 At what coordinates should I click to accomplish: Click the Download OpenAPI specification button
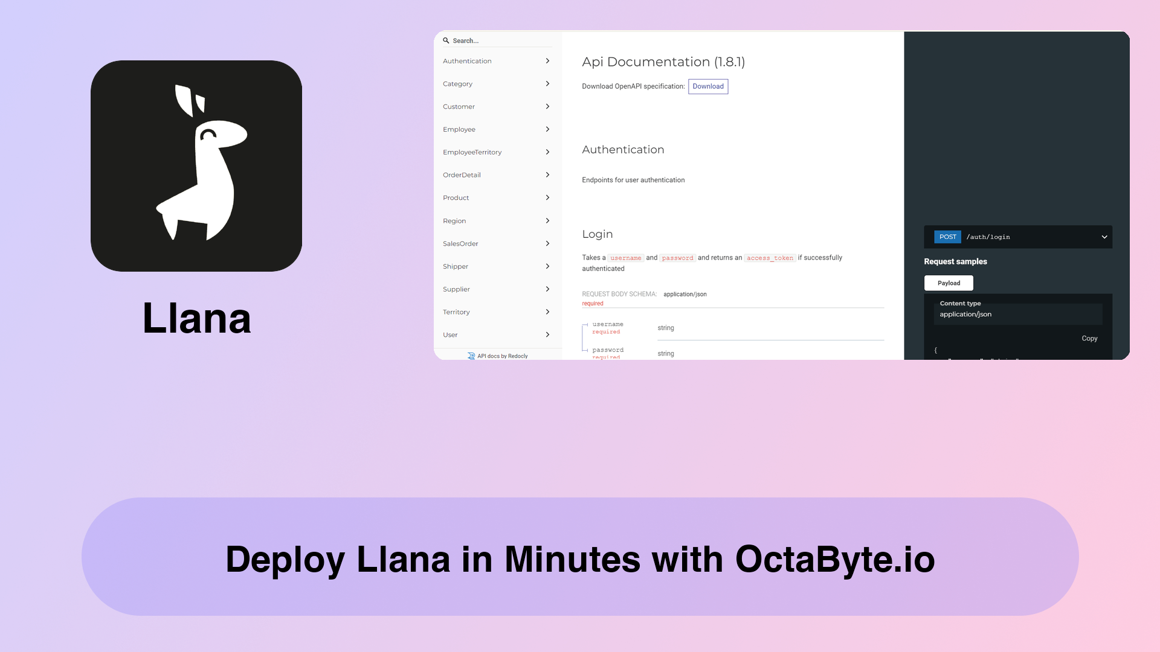[708, 86]
